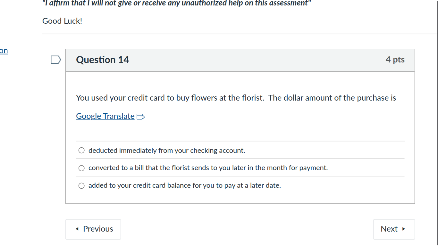Click the right arrow icon inside Next button
Viewport: 438px width, 246px height.
(x=403, y=229)
